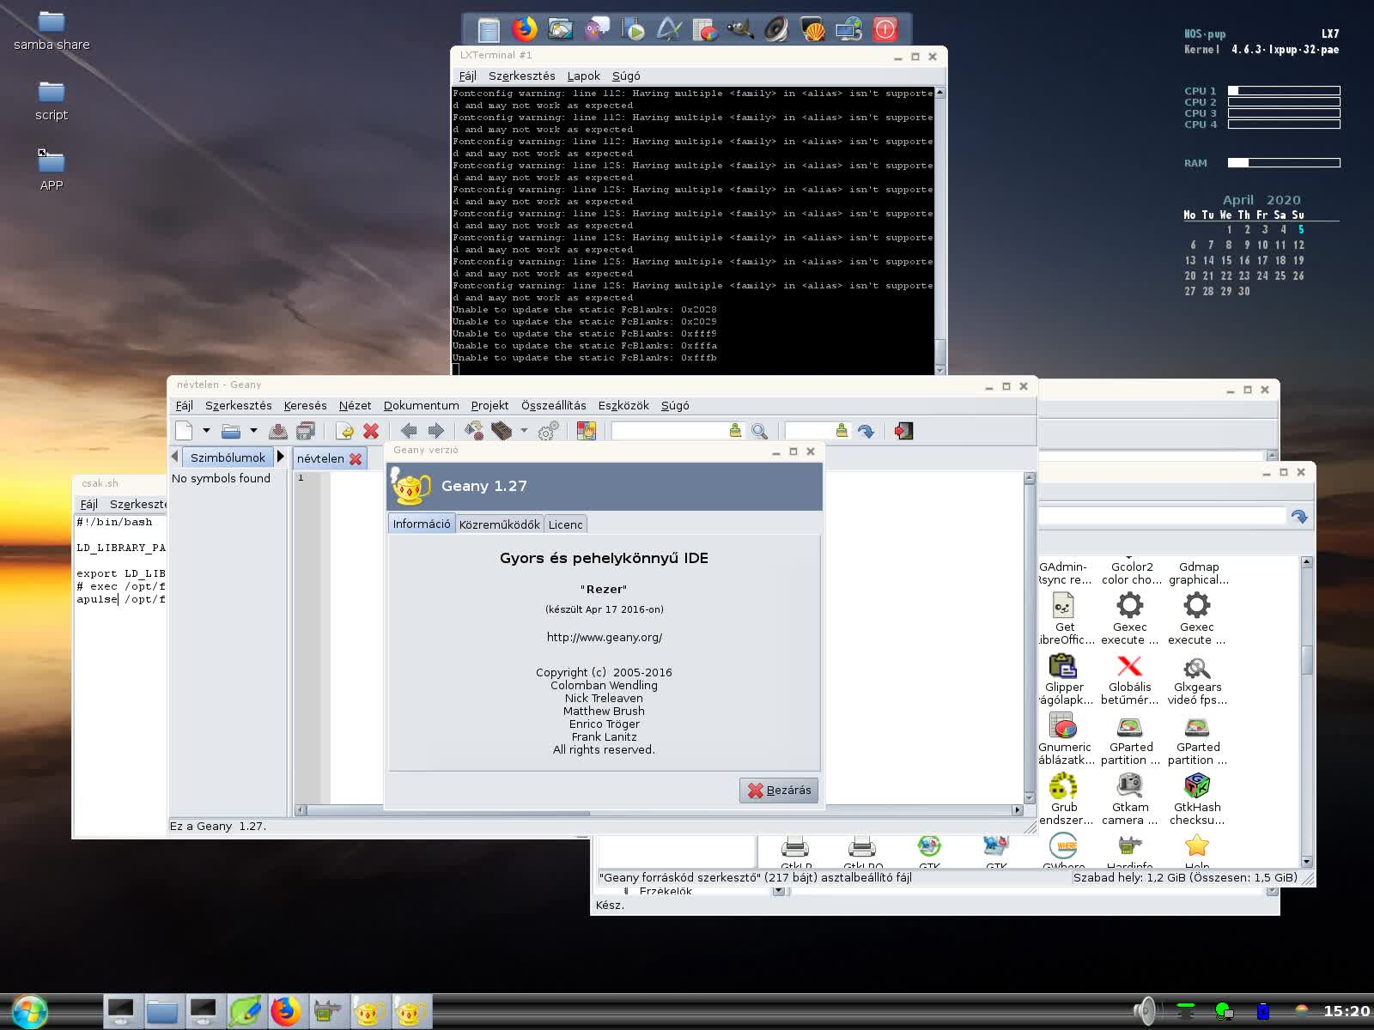This screenshot has width=1374, height=1030.
Task: Launch Pidgin chat from the top dock
Action: pos(597,29)
